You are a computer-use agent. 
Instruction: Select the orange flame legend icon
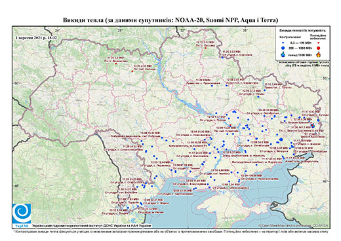point(319,54)
